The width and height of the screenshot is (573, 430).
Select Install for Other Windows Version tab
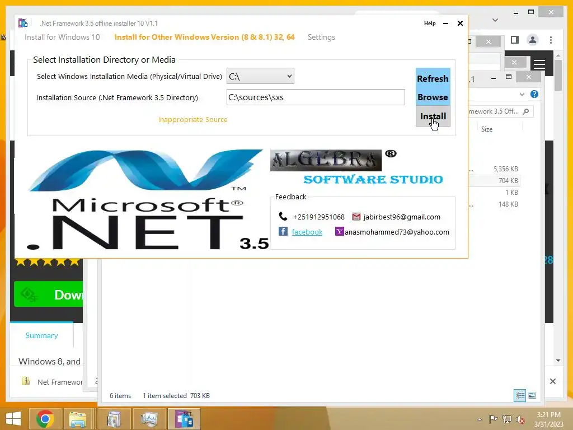point(204,37)
